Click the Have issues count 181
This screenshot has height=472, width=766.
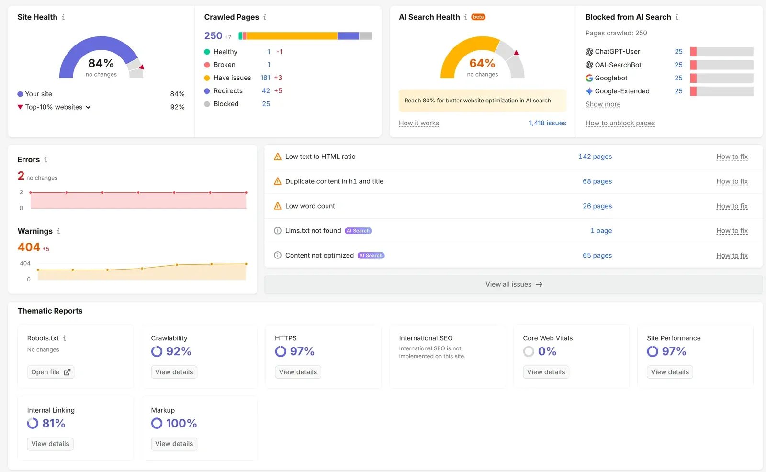[265, 78]
